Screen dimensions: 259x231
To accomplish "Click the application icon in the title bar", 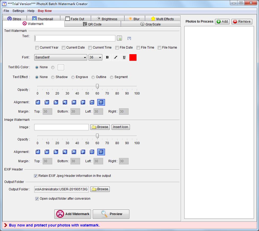I will pyautogui.click(x=4, y=4).
